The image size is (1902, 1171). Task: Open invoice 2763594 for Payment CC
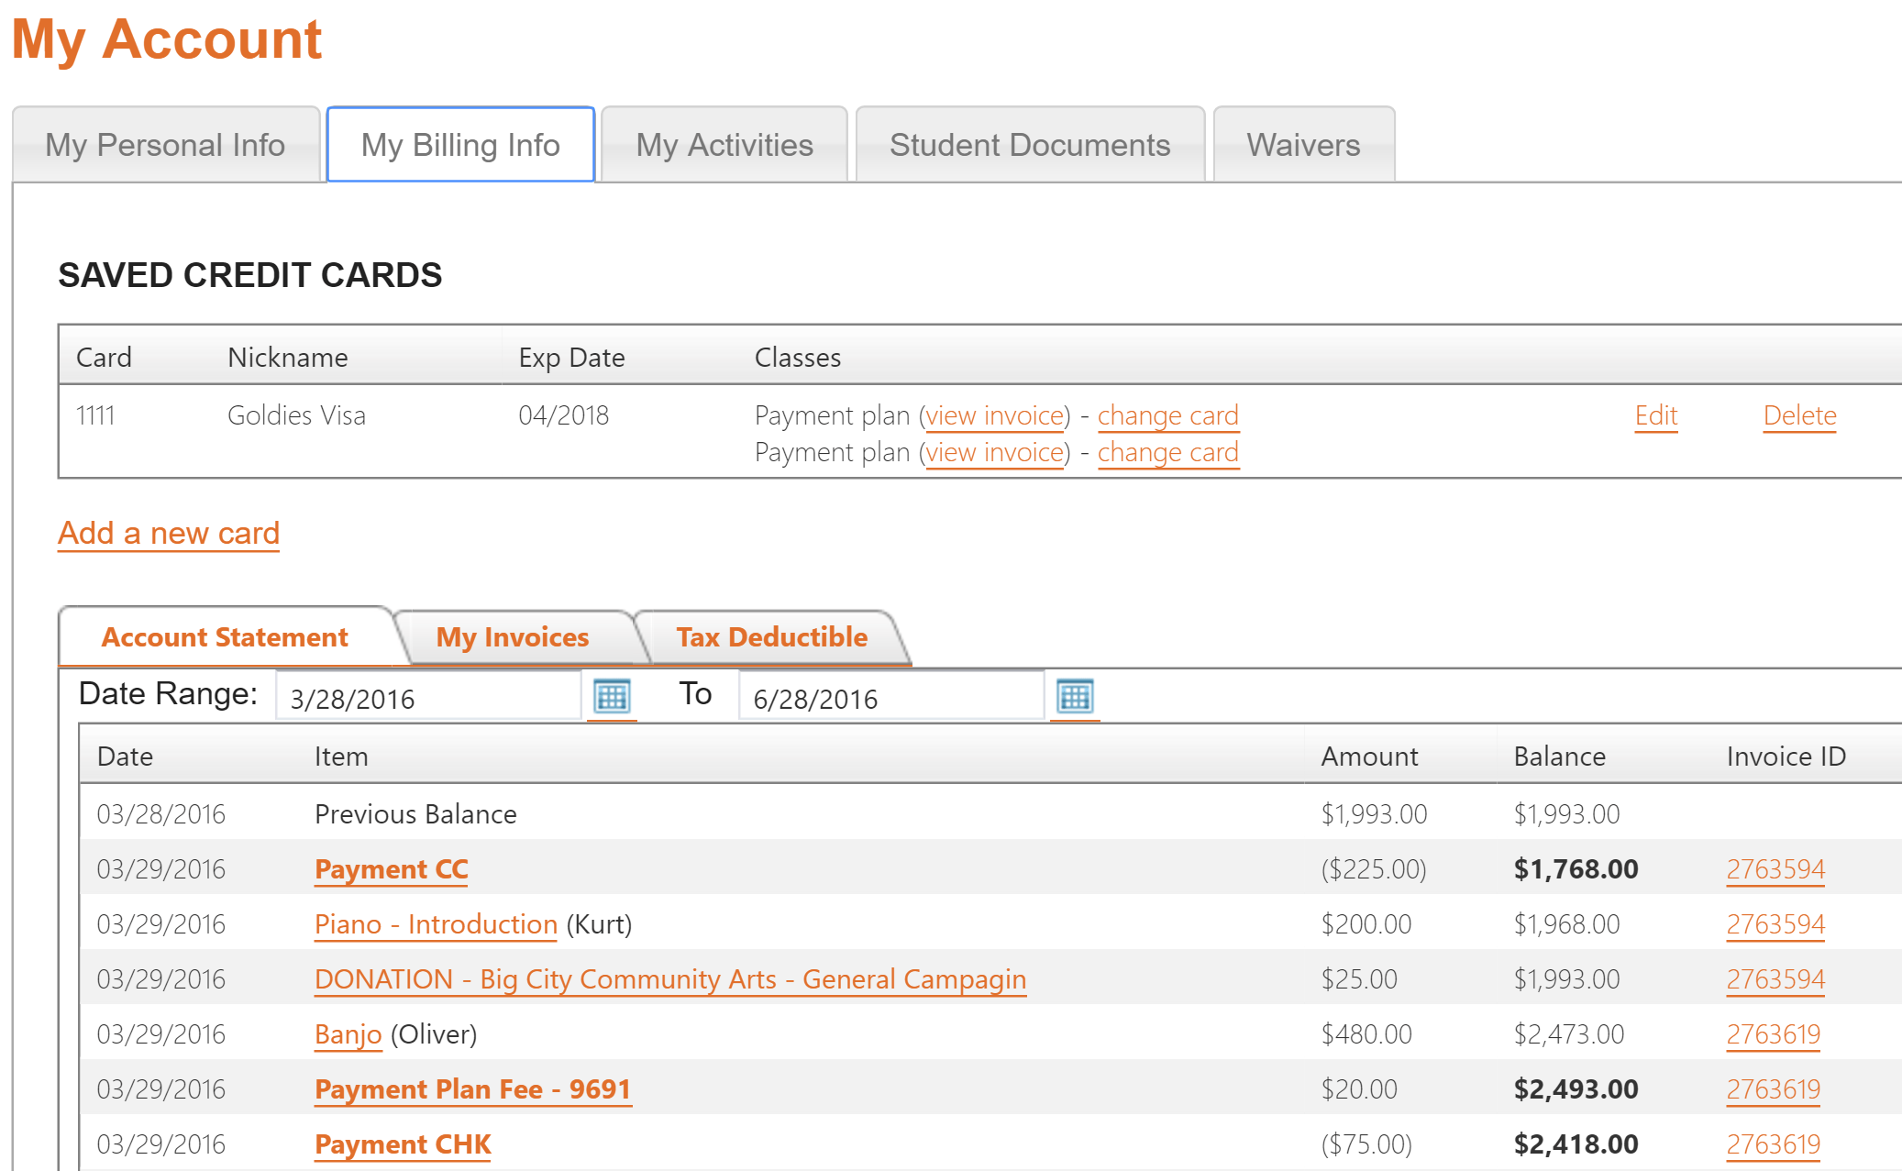click(x=1775, y=868)
